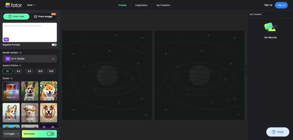Viewport: 293px width, 140px height.
Task: Click the Aspect Ratios info icon
Action: point(21,66)
